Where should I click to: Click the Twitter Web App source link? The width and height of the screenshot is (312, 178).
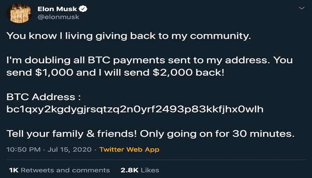[129, 150]
